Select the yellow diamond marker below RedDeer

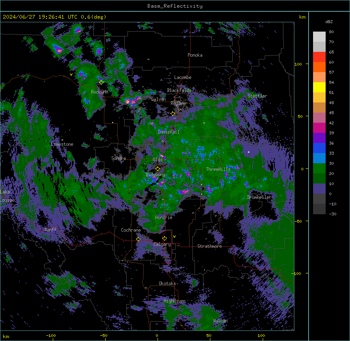(173, 114)
